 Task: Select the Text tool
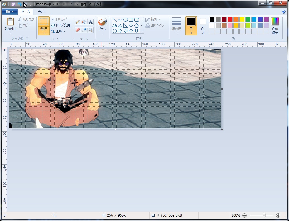[91, 22]
